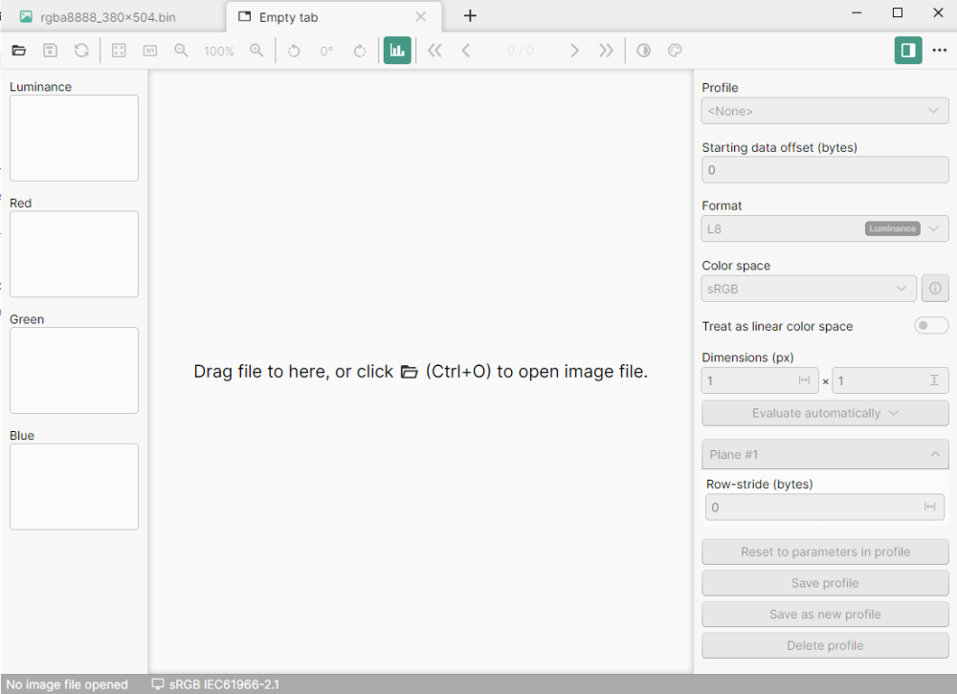The width and height of the screenshot is (957, 694).
Task: Jump to the last frame with double-right arrows
Action: [x=606, y=51]
